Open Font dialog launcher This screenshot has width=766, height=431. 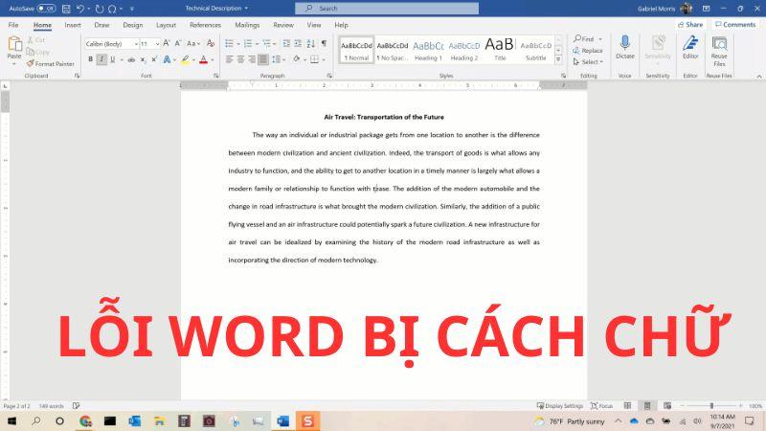[216, 76]
